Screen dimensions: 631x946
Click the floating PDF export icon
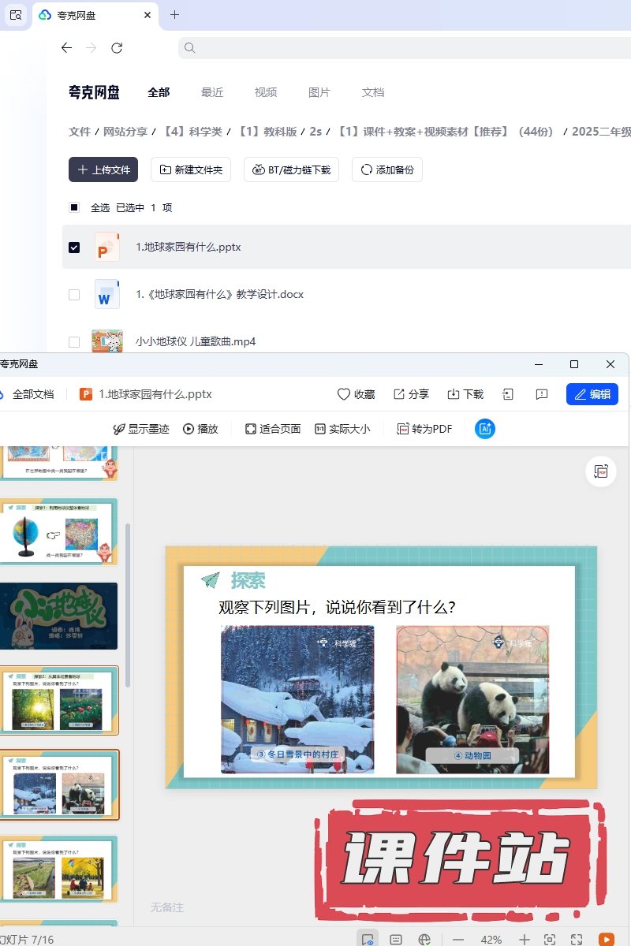(601, 471)
